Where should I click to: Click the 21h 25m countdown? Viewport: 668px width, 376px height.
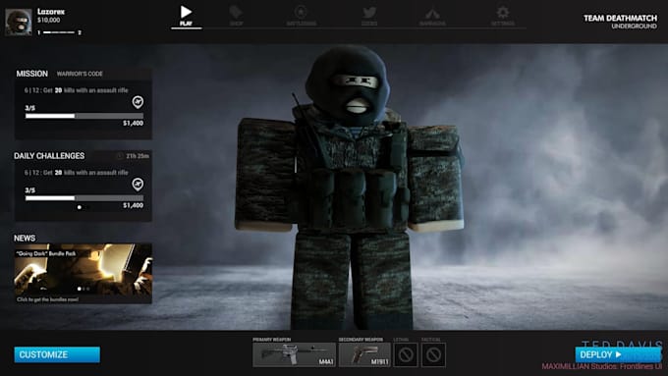[x=138, y=156]
